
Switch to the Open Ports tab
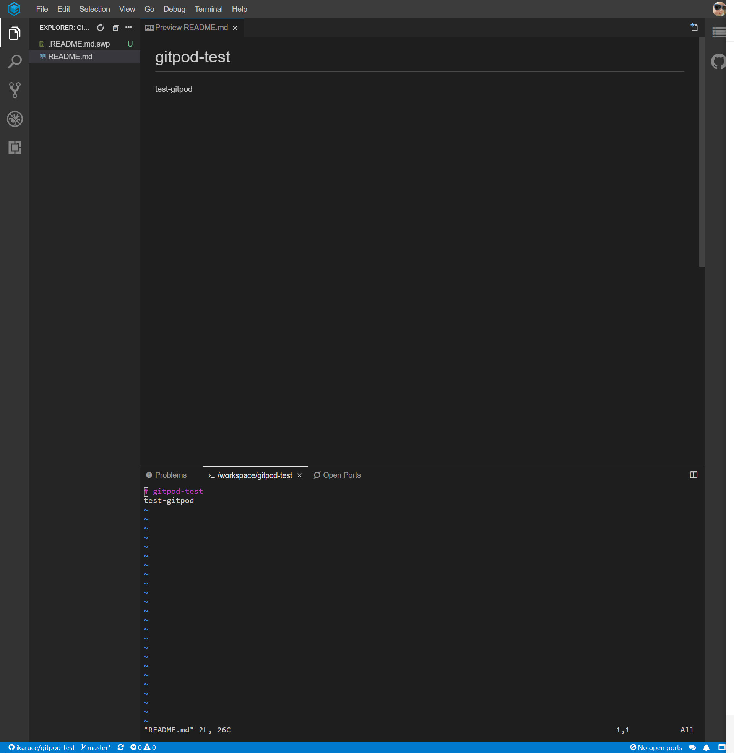(x=337, y=475)
